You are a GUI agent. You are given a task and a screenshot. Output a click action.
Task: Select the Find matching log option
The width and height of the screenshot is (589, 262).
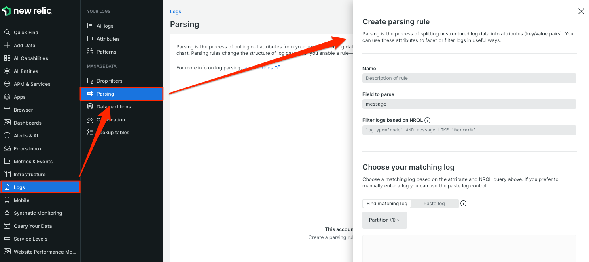pyautogui.click(x=387, y=204)
